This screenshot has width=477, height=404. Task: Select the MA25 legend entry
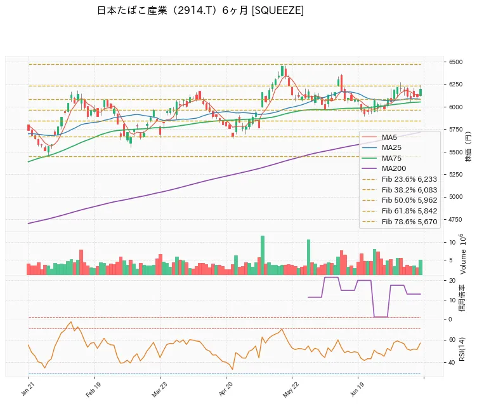[x=381, y=147]
